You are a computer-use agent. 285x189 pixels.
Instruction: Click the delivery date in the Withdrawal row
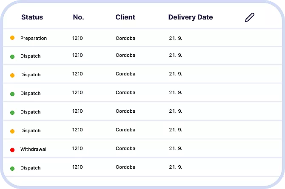coord(175,148)
